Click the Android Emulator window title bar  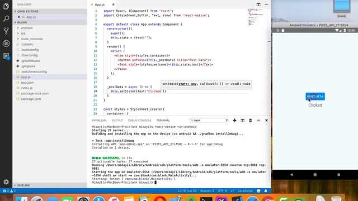pyautogui.click(x=315, y=25)
